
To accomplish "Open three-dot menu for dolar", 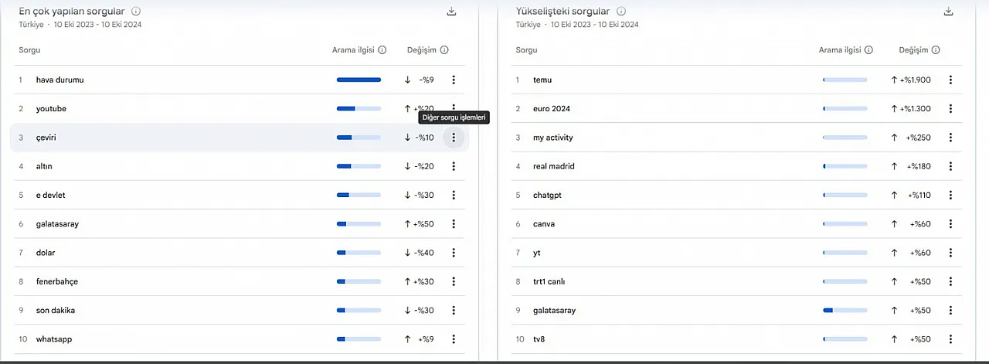I will 454,253.
